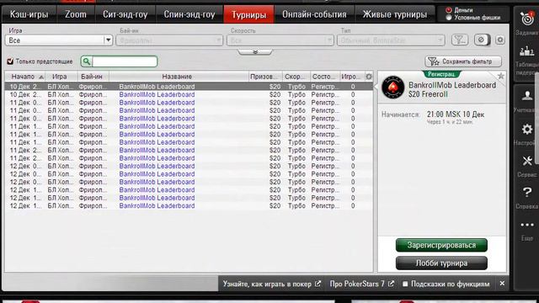Open the Игра dropdown showing Все

[59, 40]
